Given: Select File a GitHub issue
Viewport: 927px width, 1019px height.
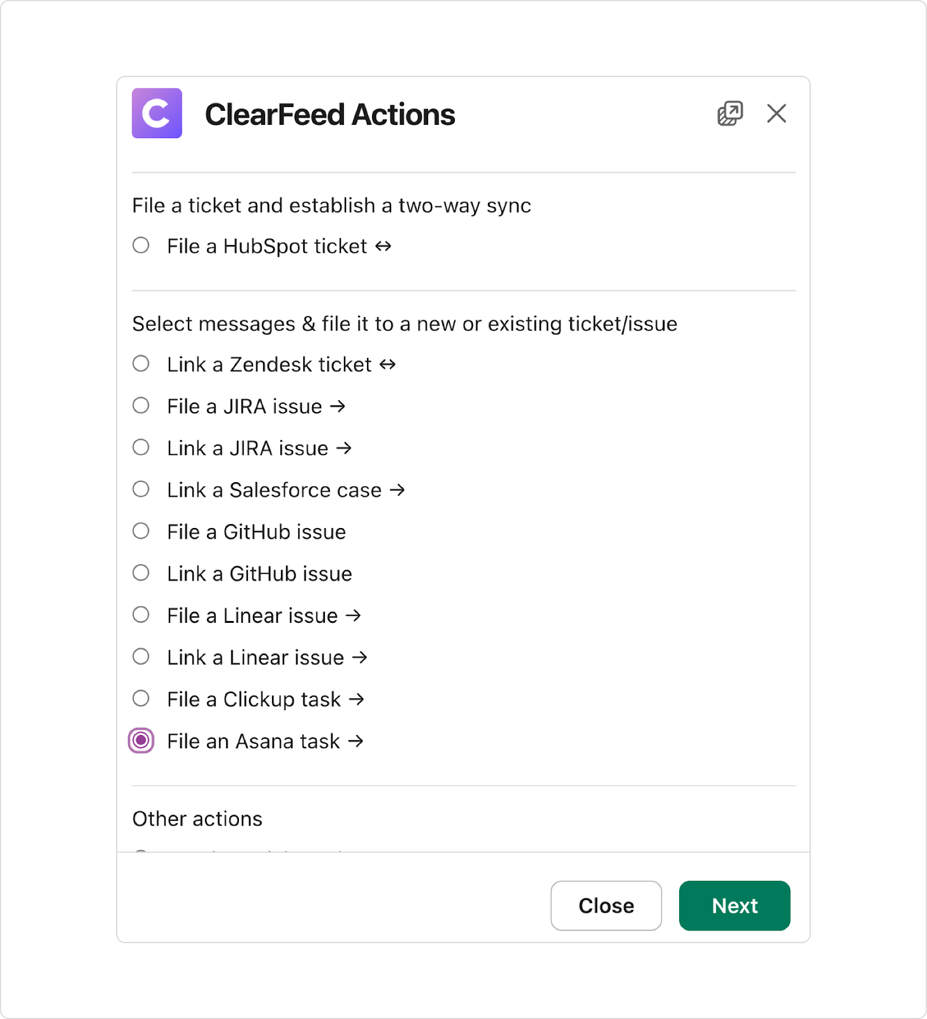Looking at the screenshot, I should 141,531.
